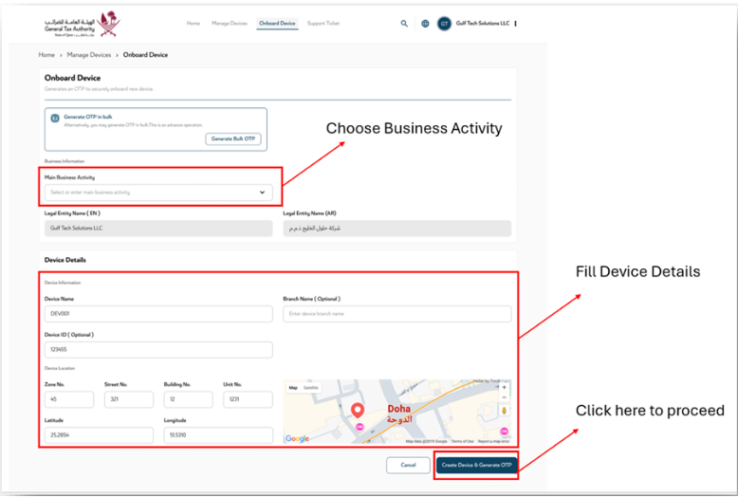Viewport: 738px width, 497px height.
Task: Open the three-dot account menu
Action: [516, 24]
